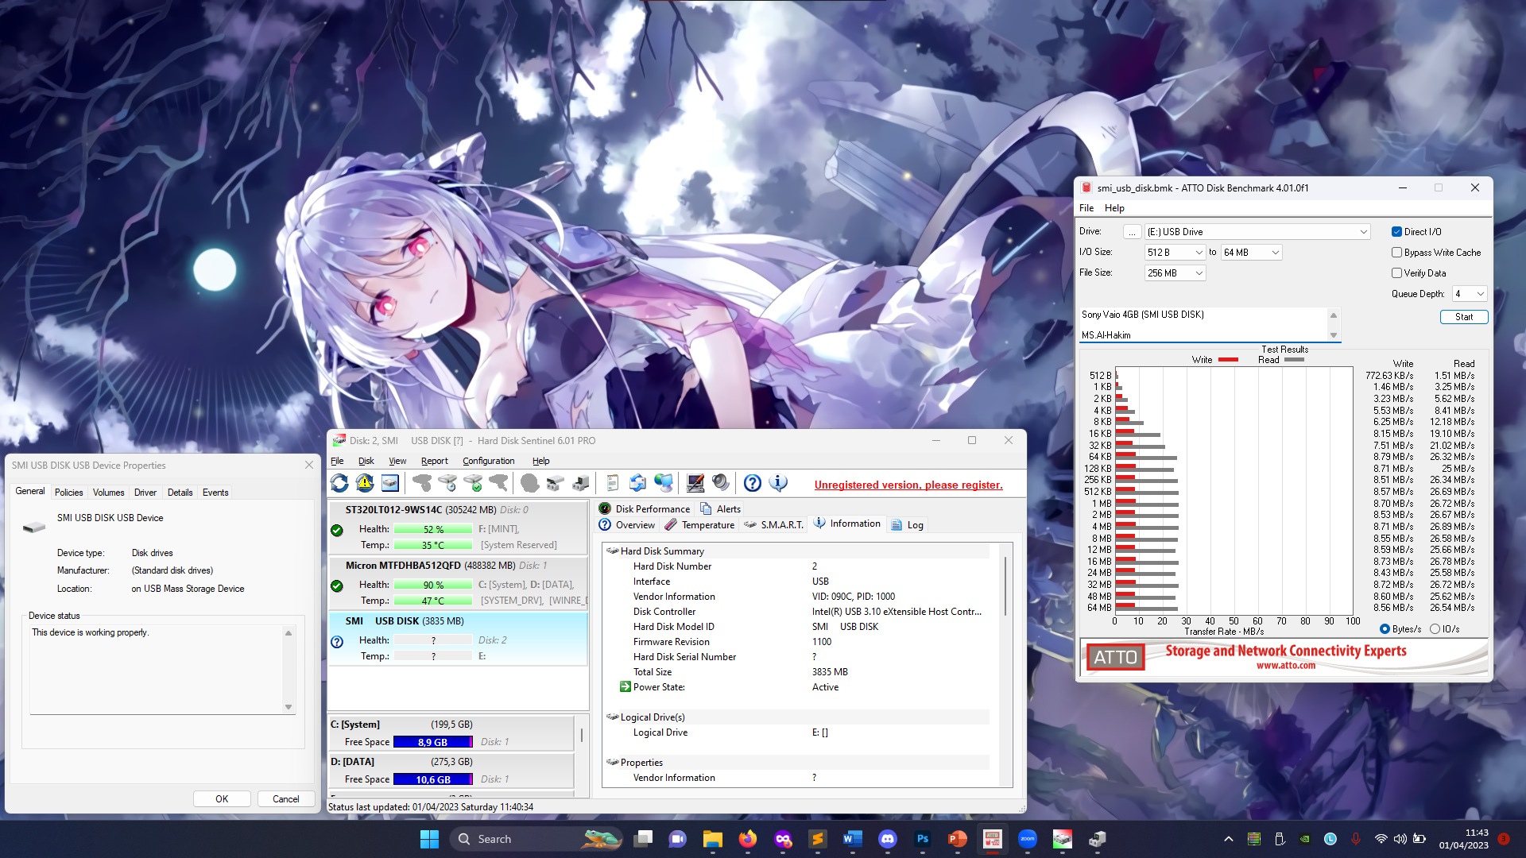
Task: Open the Report menu in Hard Disk Sentinel
Action: (x=435, y=461)
